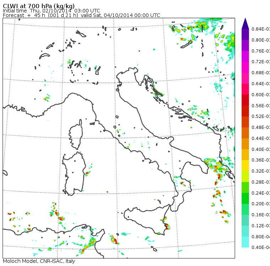Click the 0.36E legend value label
Screen dimensions: 270x266
click(261, 160)
